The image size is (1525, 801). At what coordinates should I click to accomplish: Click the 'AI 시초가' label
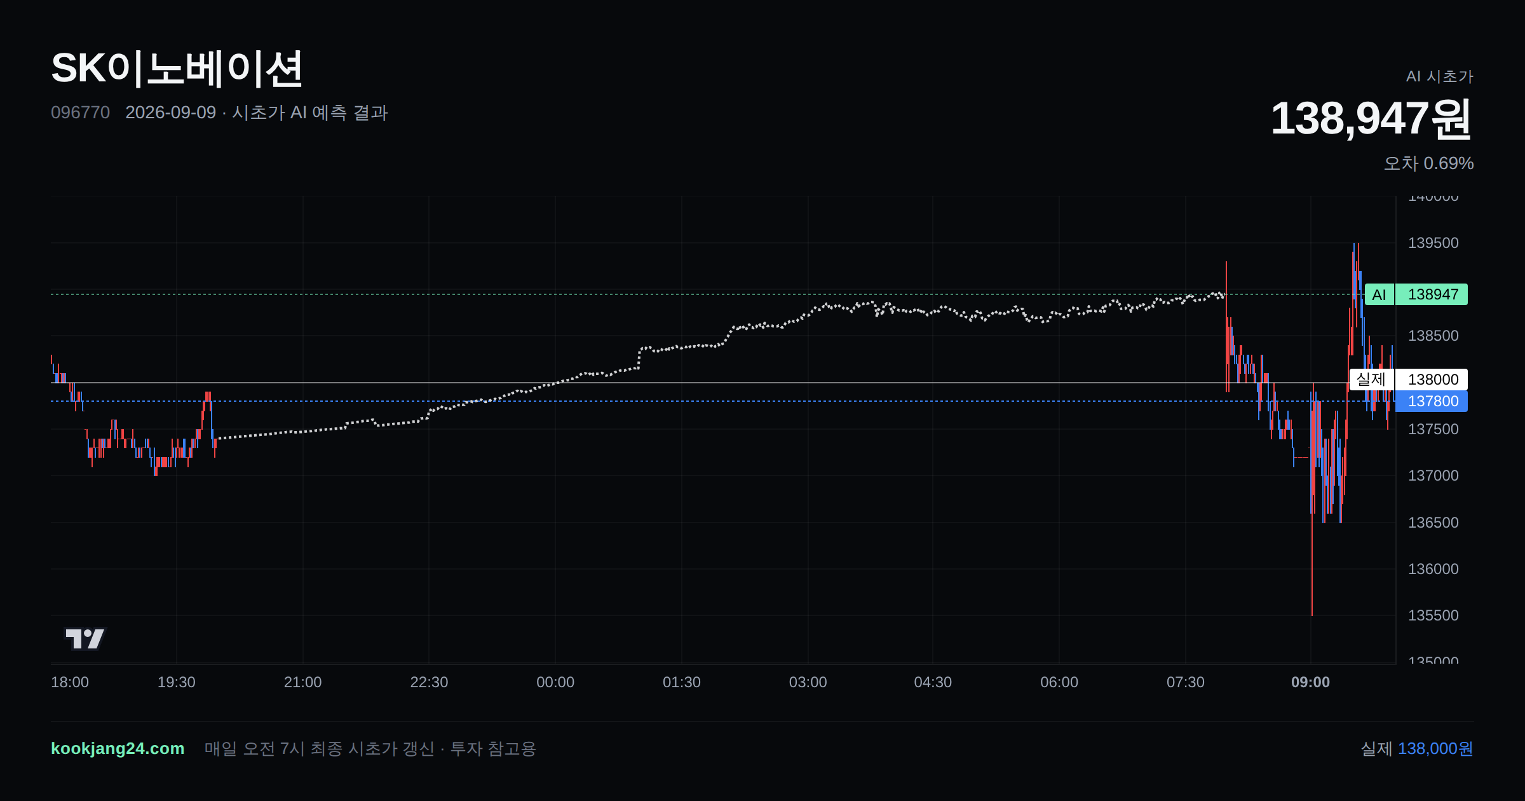pyautogui.click(x=1439, y=76)
